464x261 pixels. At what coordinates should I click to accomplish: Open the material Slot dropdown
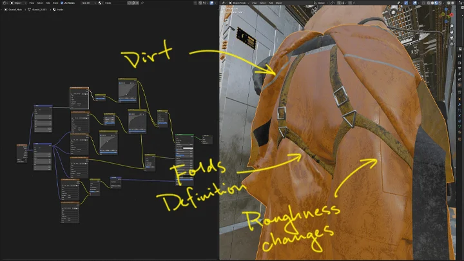click(89, 3)
